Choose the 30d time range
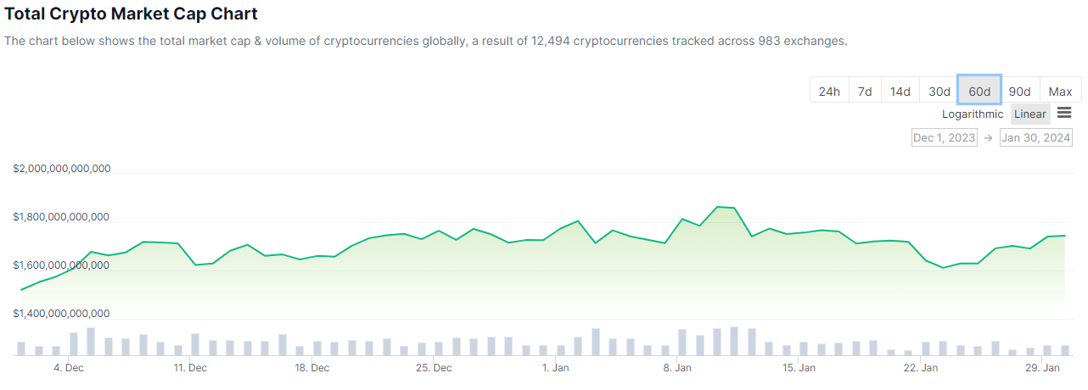 pyautogui.click(x=939, y=92)
